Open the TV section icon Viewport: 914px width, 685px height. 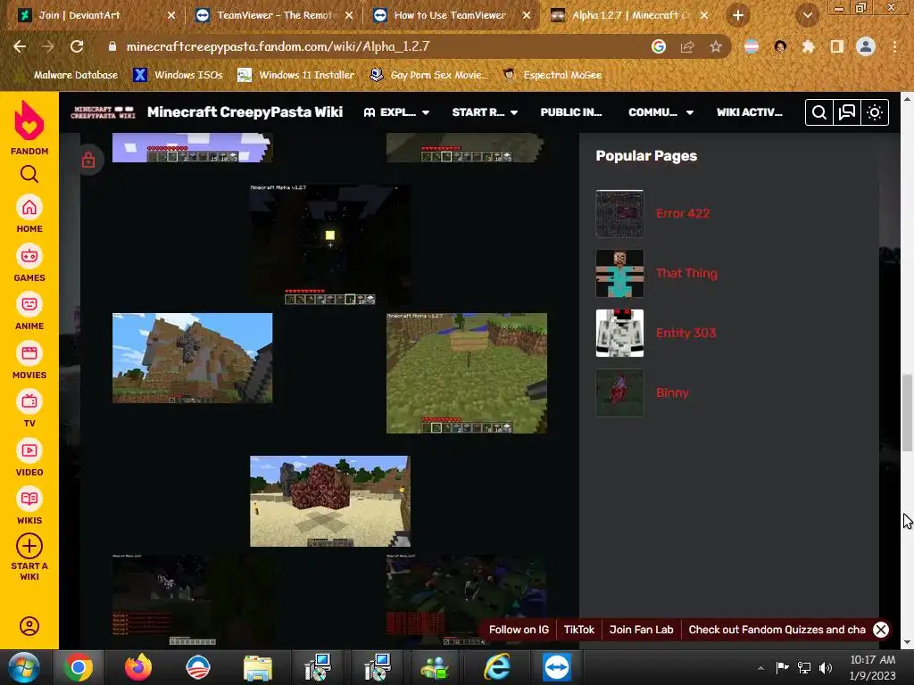point(29,402)
